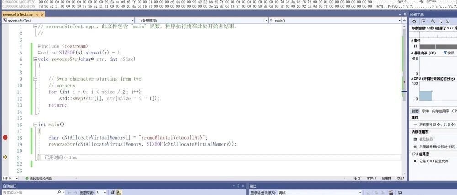
Task: Collapse the Process Memory (KB) graph section
Action: [x=412, y=53]
